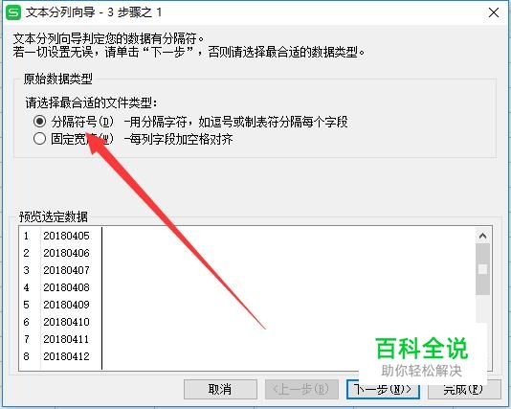The height and width of the screenshot is (409, 511).
Task: Click the 取消 cancel button
Action: click(220, 389)
